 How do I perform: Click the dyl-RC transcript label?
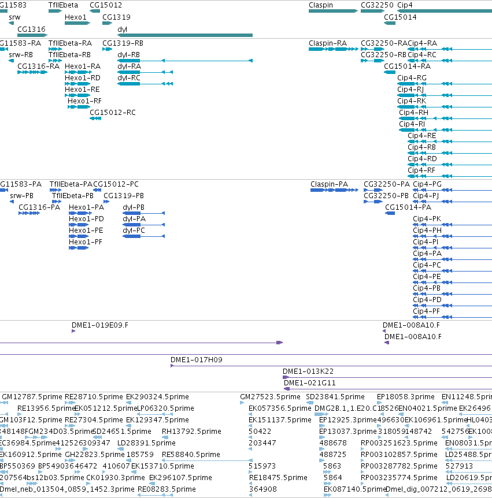[x=129, y=78]
